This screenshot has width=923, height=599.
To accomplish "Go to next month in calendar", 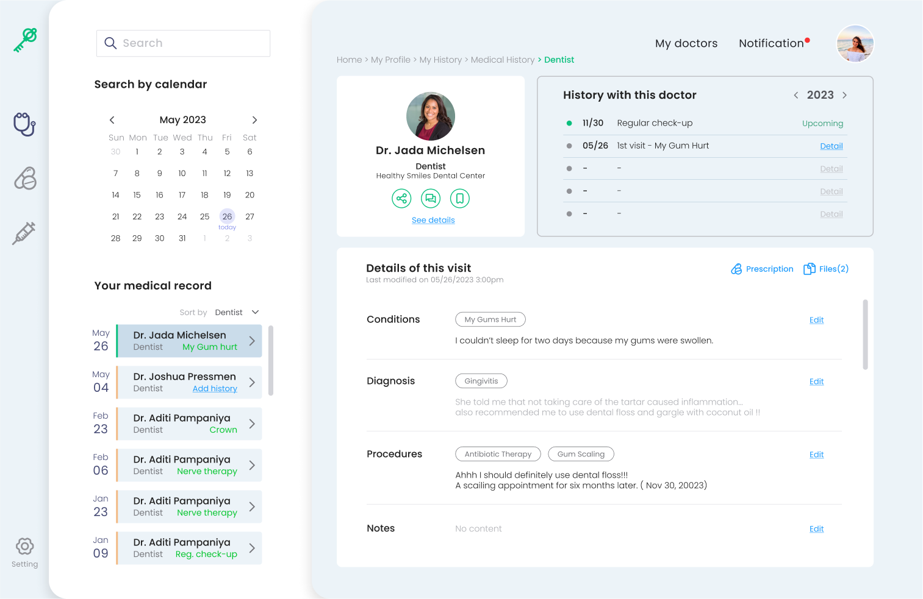I will point(254,120).
